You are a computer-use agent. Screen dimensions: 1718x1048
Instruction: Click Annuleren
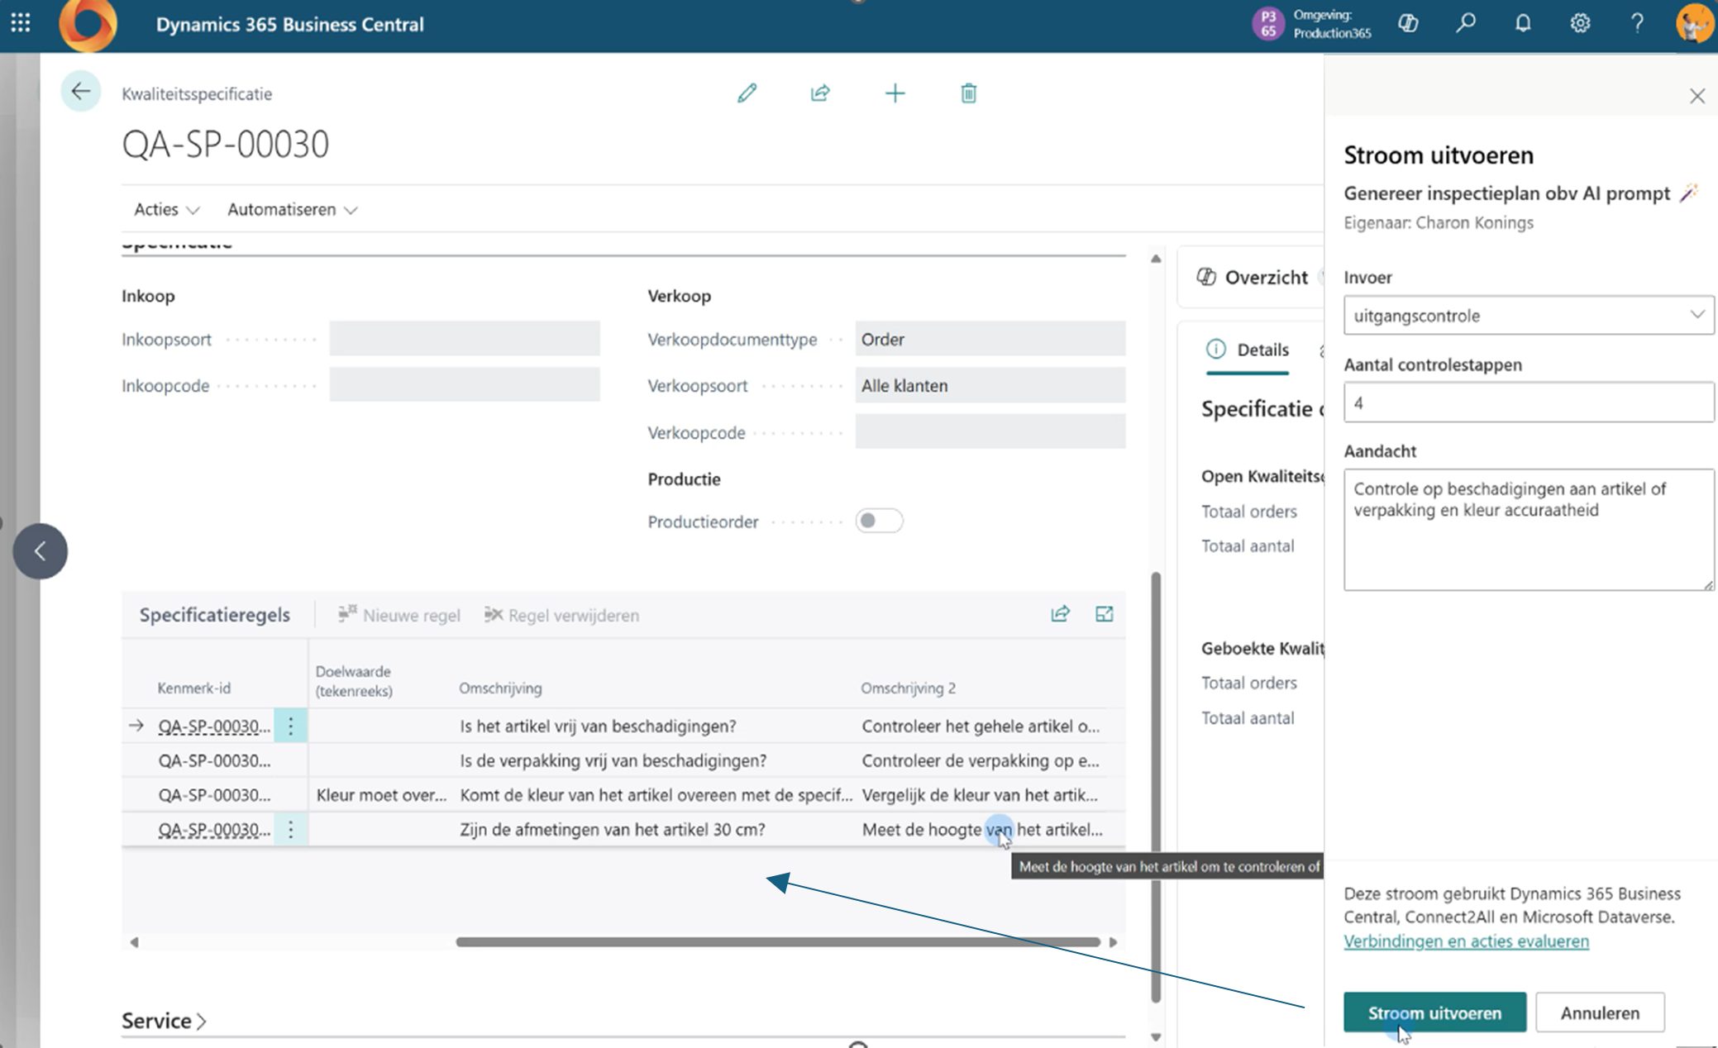tap(1600, 1012)
